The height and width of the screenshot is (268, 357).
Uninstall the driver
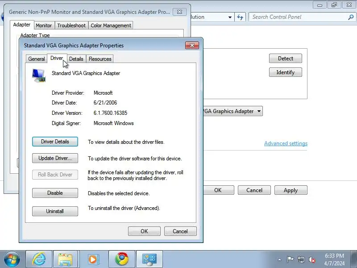(55, 211)
